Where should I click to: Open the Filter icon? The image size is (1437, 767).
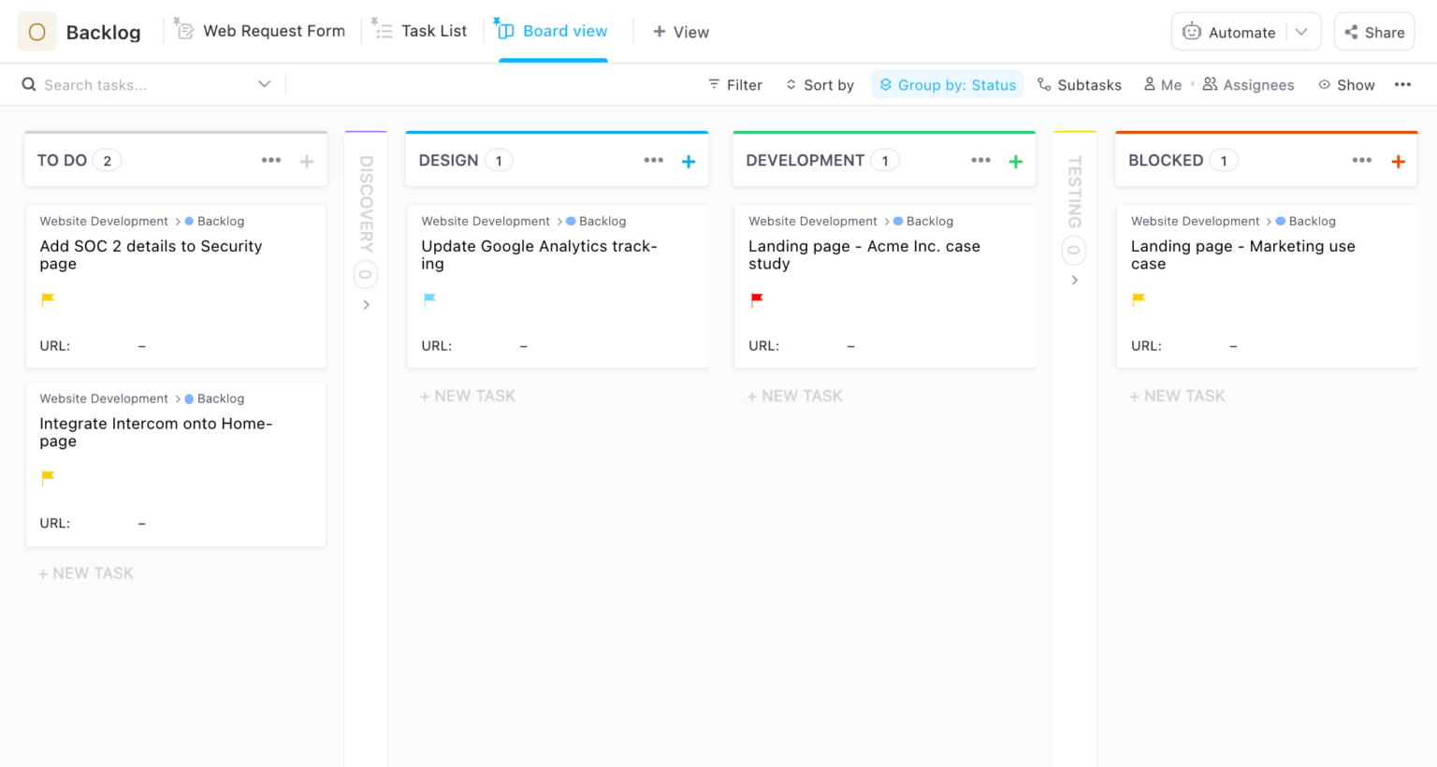point(713,84)
